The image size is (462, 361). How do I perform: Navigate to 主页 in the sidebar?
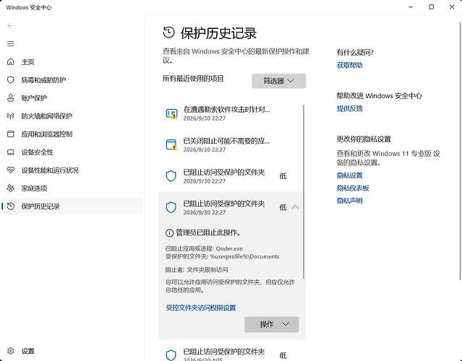point(72,62)
